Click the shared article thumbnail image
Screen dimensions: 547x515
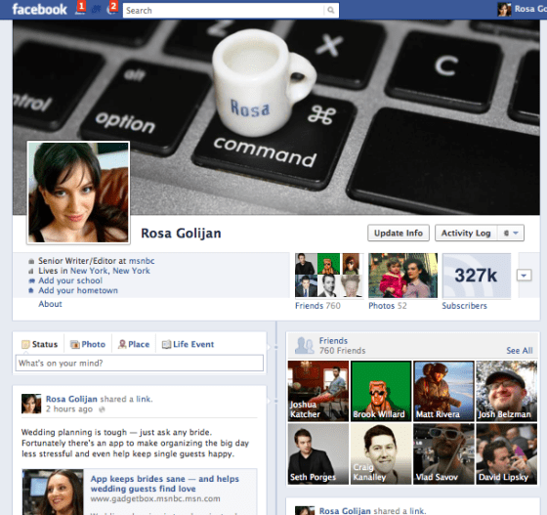point(53,492)
